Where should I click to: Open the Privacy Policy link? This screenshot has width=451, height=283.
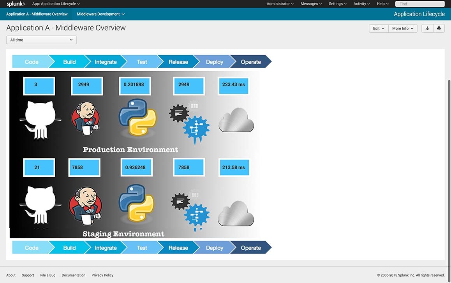(x=102, y=275)
